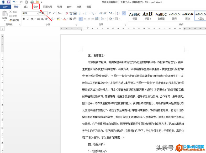Switch to the 引用 (References) tab
This screenshot has height=153, width=206.
tap(59, 7)
